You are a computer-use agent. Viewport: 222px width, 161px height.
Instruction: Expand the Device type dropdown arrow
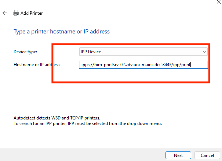click(x=204, y=51)
